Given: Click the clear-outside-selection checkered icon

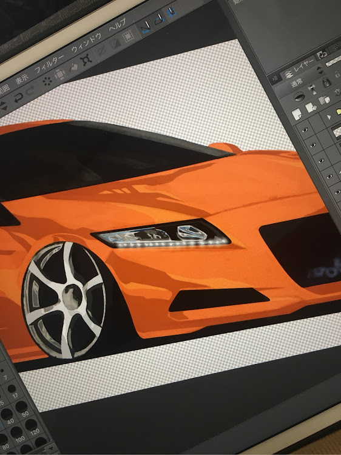Looking at the screenshot, I should coord(60,74).
